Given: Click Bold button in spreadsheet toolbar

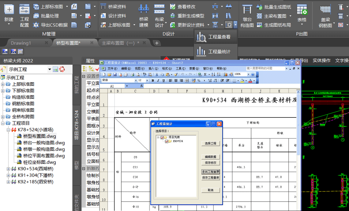Looking at the screenshot, I should click(x=152, y=81).
